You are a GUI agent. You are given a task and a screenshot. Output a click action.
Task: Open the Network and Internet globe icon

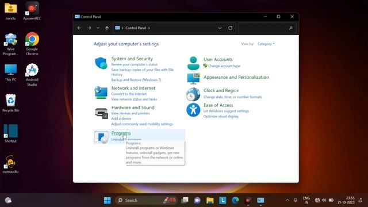click(101, 93)
